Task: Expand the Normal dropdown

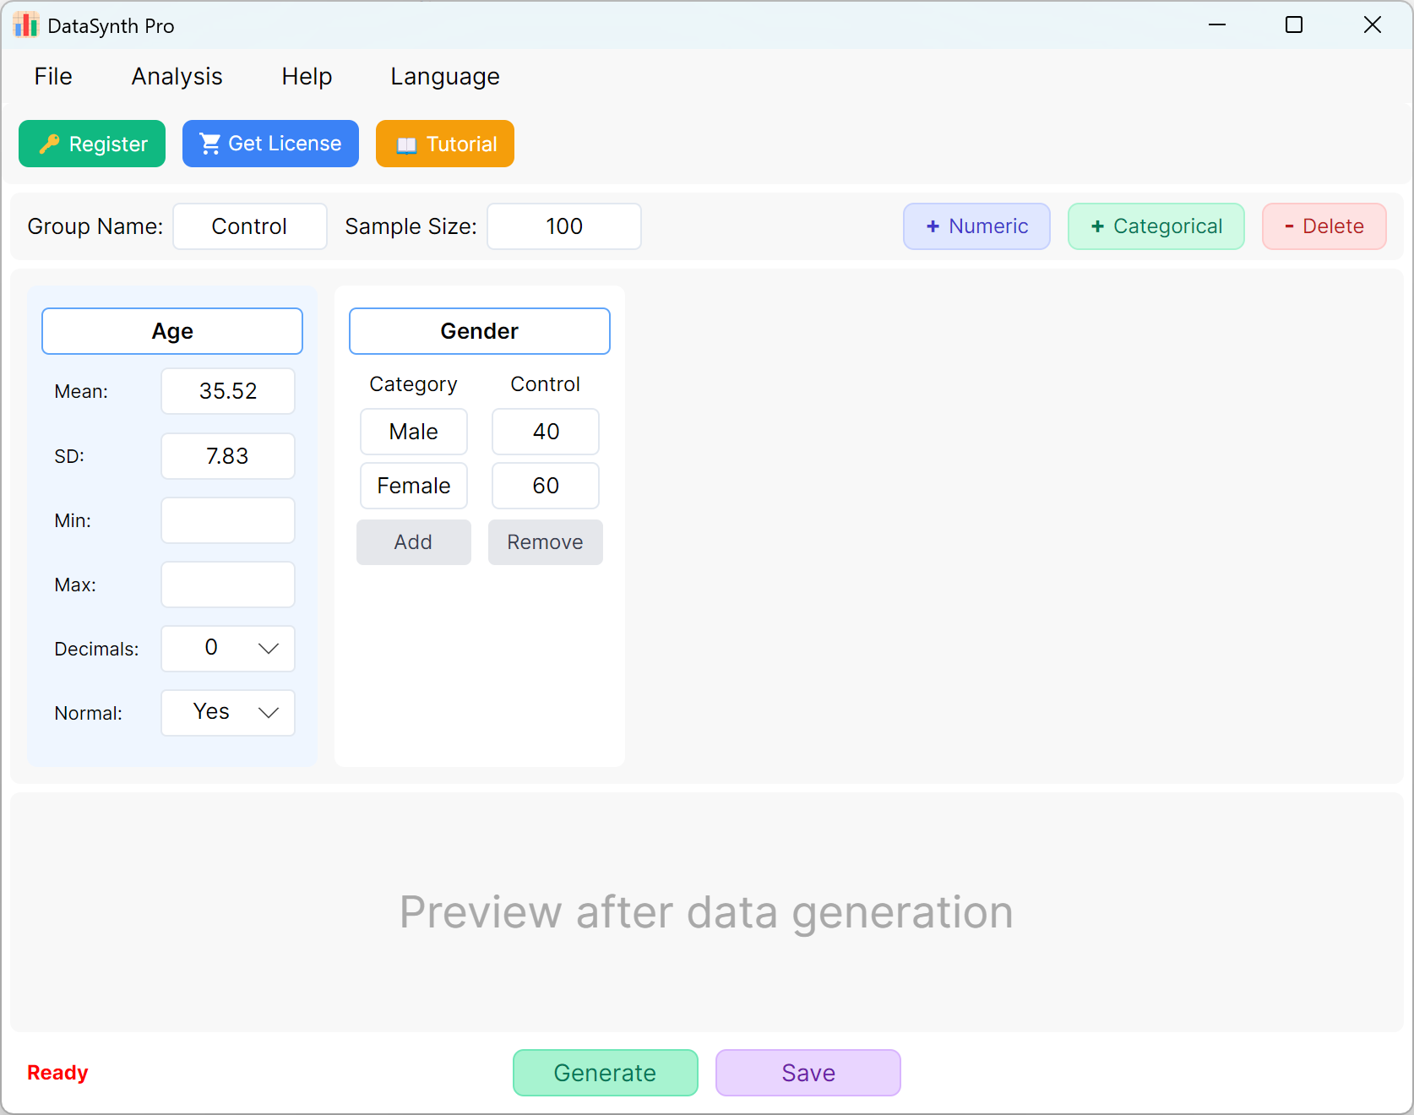Action: click(228, 713)
